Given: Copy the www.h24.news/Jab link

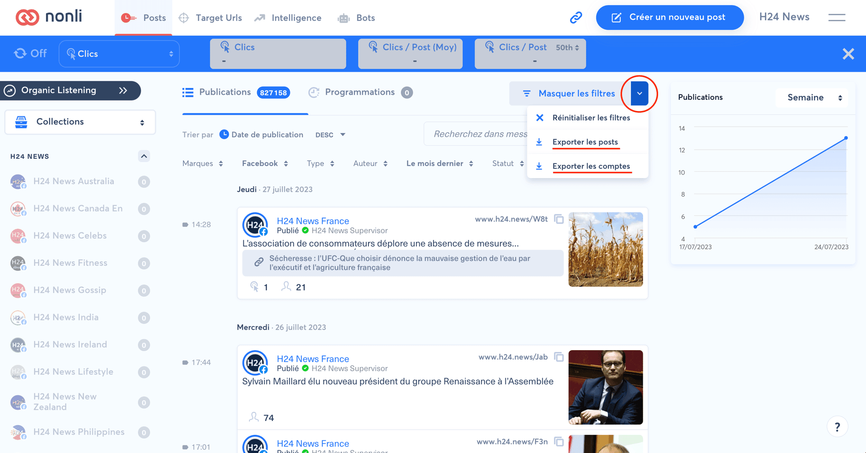Looking at the screenshot, I should click(x=559, y=357).
